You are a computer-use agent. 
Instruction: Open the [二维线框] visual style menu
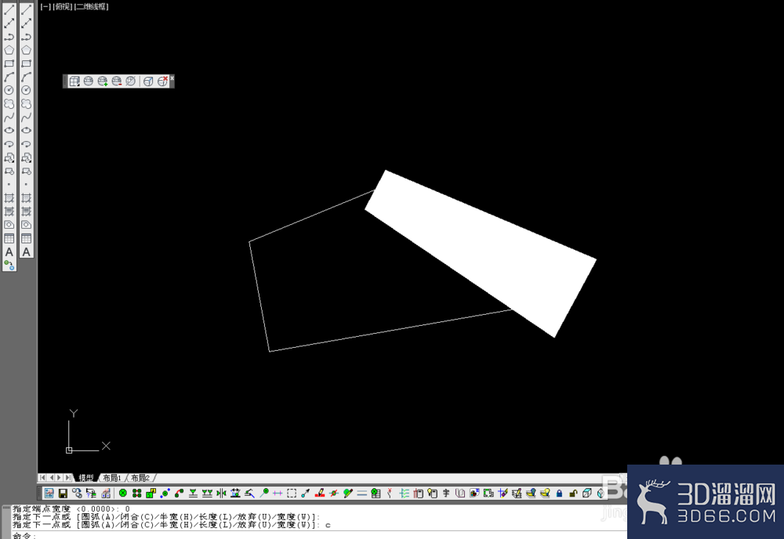point(91,6)
